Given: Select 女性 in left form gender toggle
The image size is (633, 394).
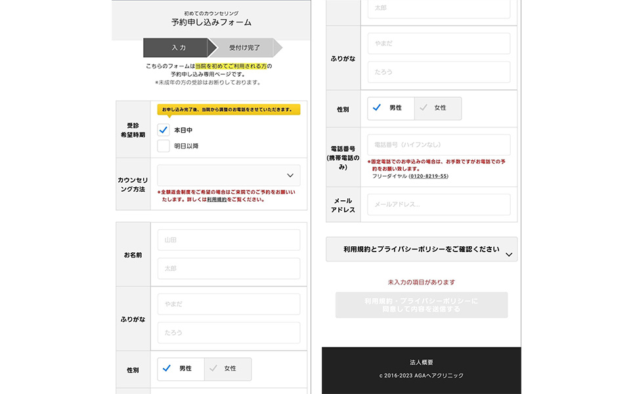Looking at the screenshot, I should coord(228,368).
